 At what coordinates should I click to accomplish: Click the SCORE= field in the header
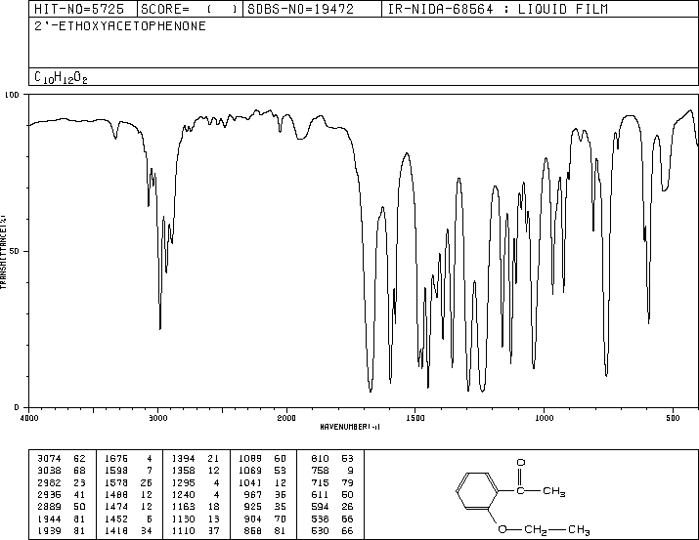(190, 9)
